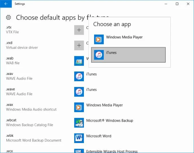Select the .wax extension text

tap(9, 105)
